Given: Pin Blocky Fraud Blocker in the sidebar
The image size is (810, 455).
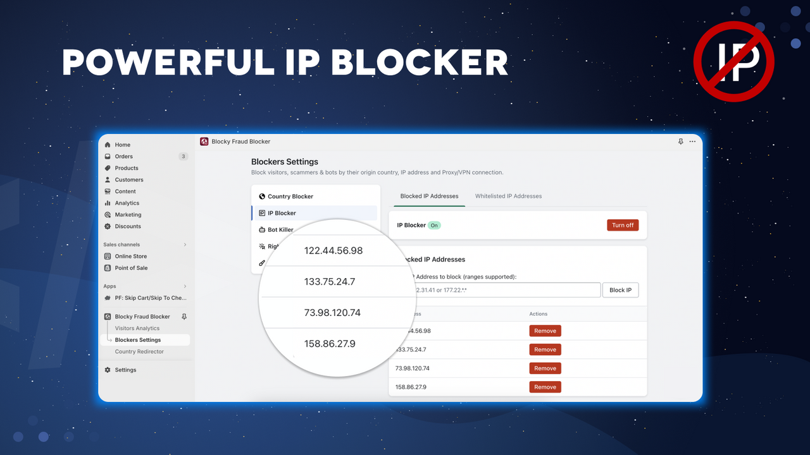Looking at the screenshot, I should point(184,317).
